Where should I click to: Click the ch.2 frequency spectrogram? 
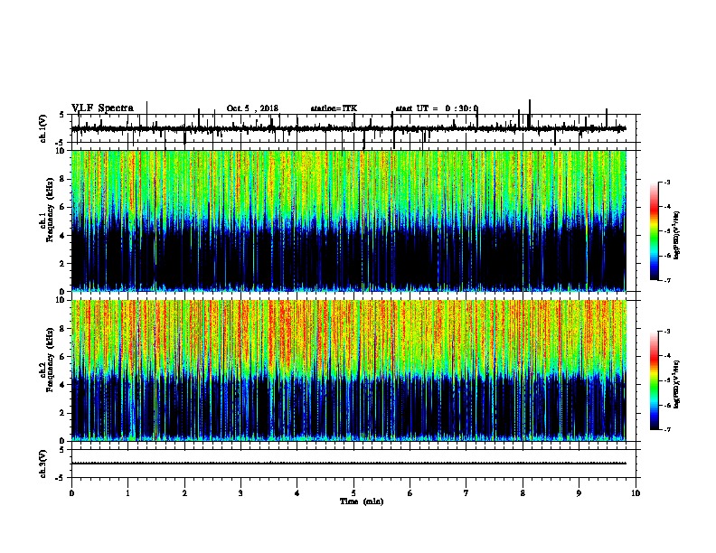(x=348, y=370)
